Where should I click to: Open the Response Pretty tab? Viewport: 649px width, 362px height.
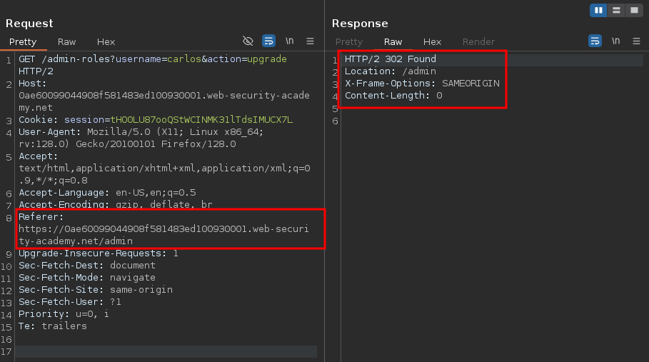pyautogui.click(x=349, y=42)
